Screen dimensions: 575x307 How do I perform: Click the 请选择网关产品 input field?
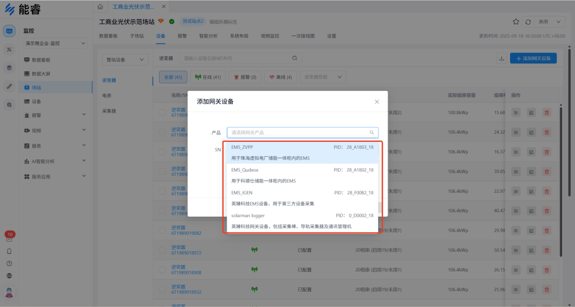[302, 132]
